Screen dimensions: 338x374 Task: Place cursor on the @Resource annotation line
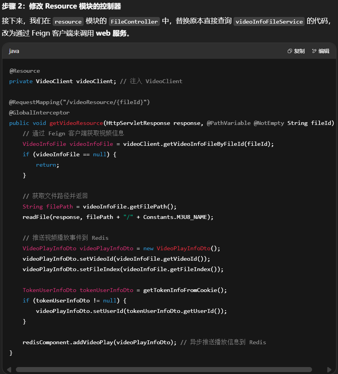tap(25, 71)
